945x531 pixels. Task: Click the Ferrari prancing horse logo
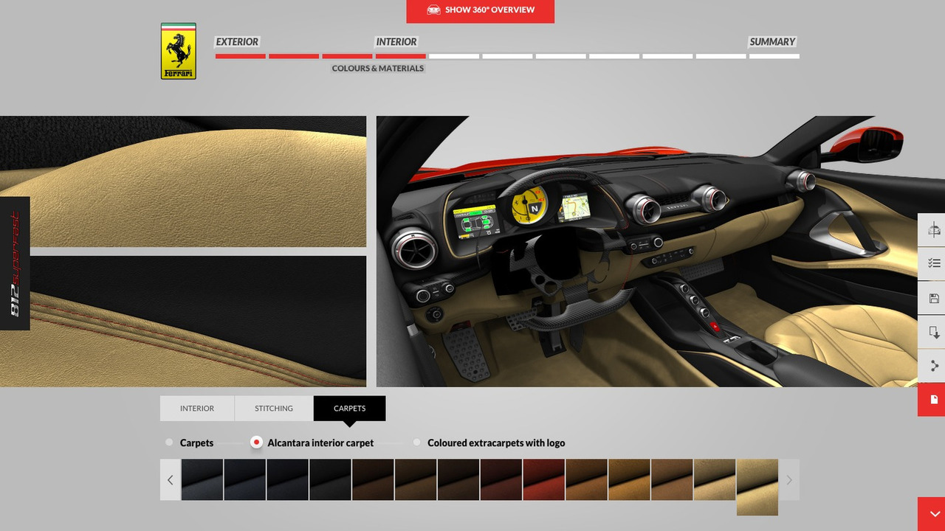pyautogui.click(x=179, y=51)
